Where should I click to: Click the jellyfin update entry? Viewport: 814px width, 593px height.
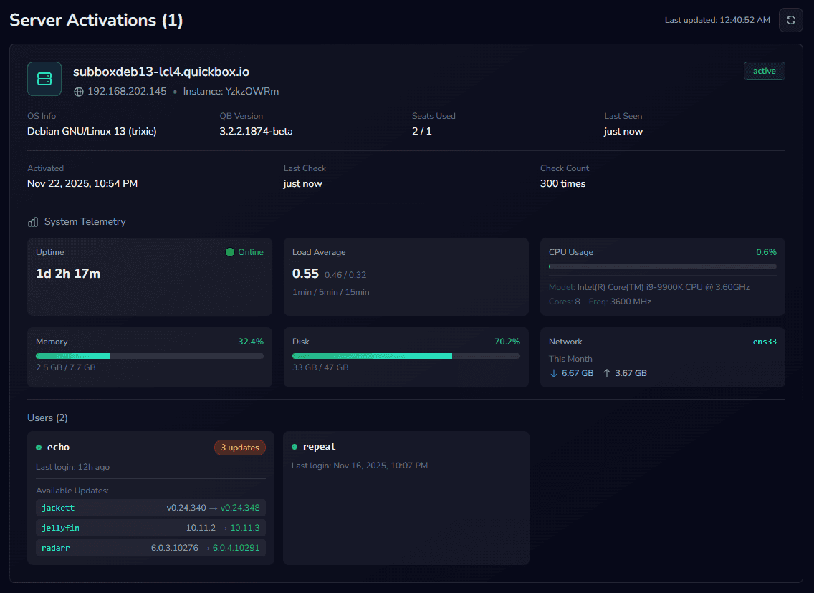pyautogui.click(x=150, y=528)
